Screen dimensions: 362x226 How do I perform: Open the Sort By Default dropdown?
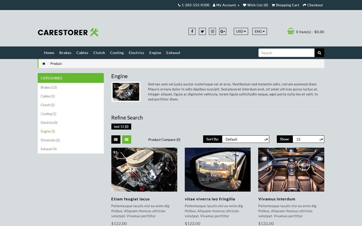point(246,139)
